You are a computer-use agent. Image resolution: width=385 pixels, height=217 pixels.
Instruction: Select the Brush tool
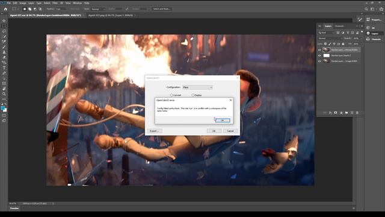click(x=4, y=47)
